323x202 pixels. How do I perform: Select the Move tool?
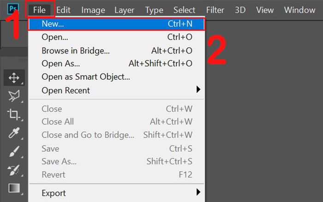coord(14,78)
